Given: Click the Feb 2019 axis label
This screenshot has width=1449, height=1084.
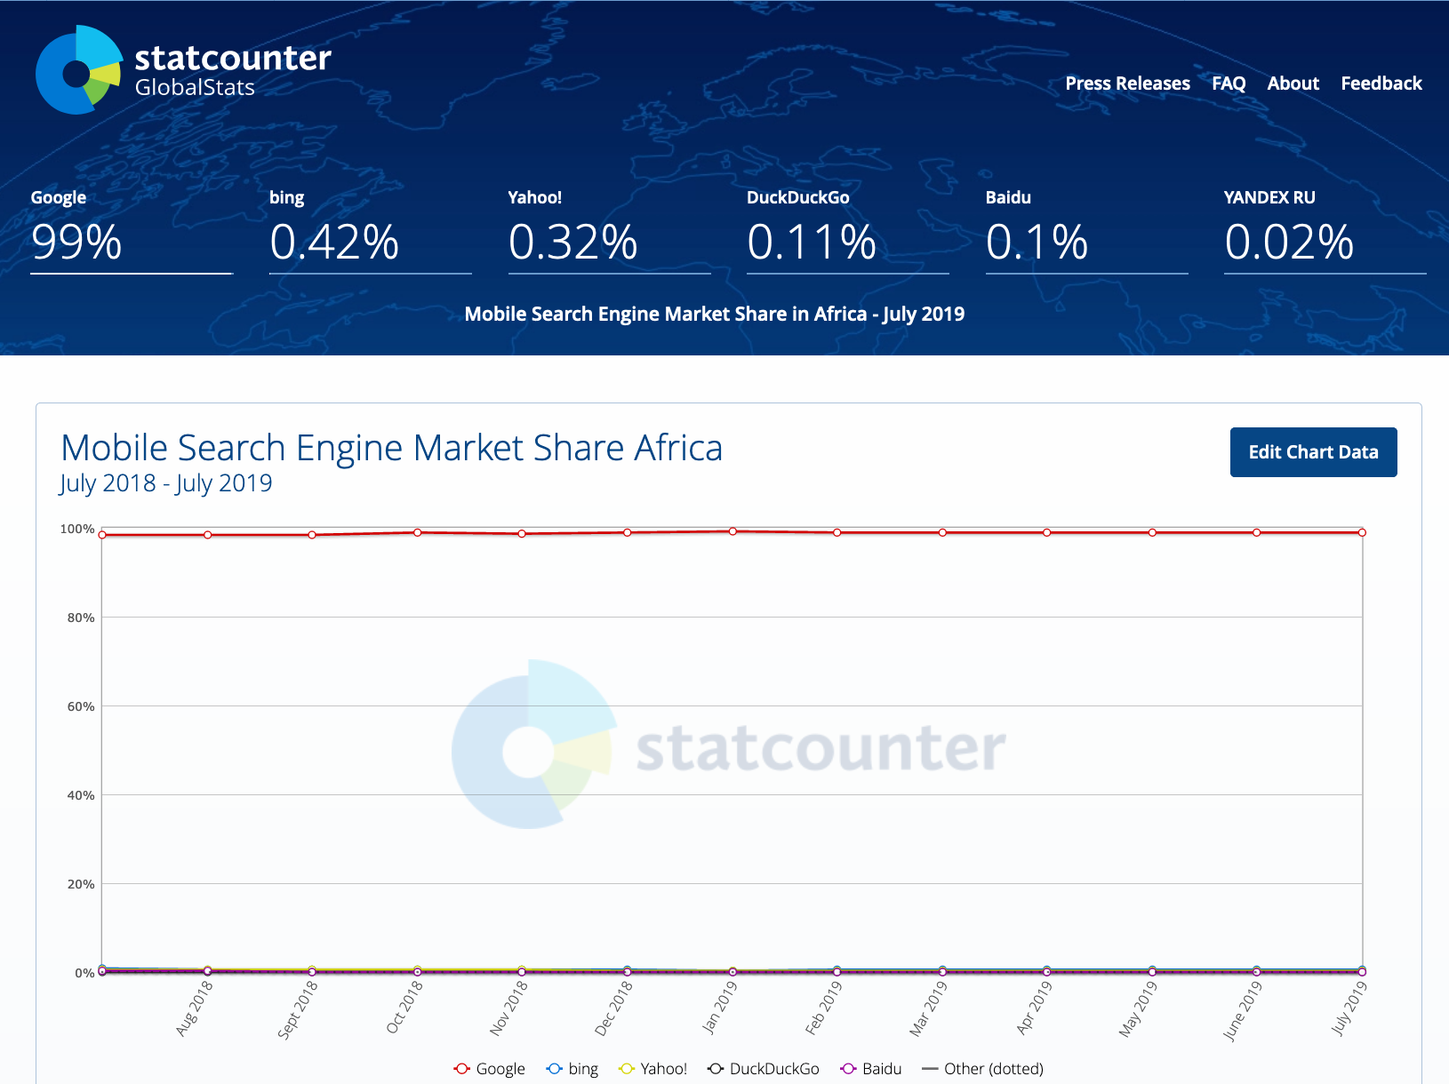Looking at the screenshot, I should pyautogui.click(x=824, y=1008).
